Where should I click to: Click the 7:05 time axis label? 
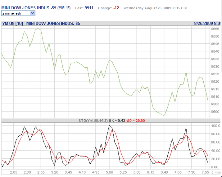coord(178,172)
